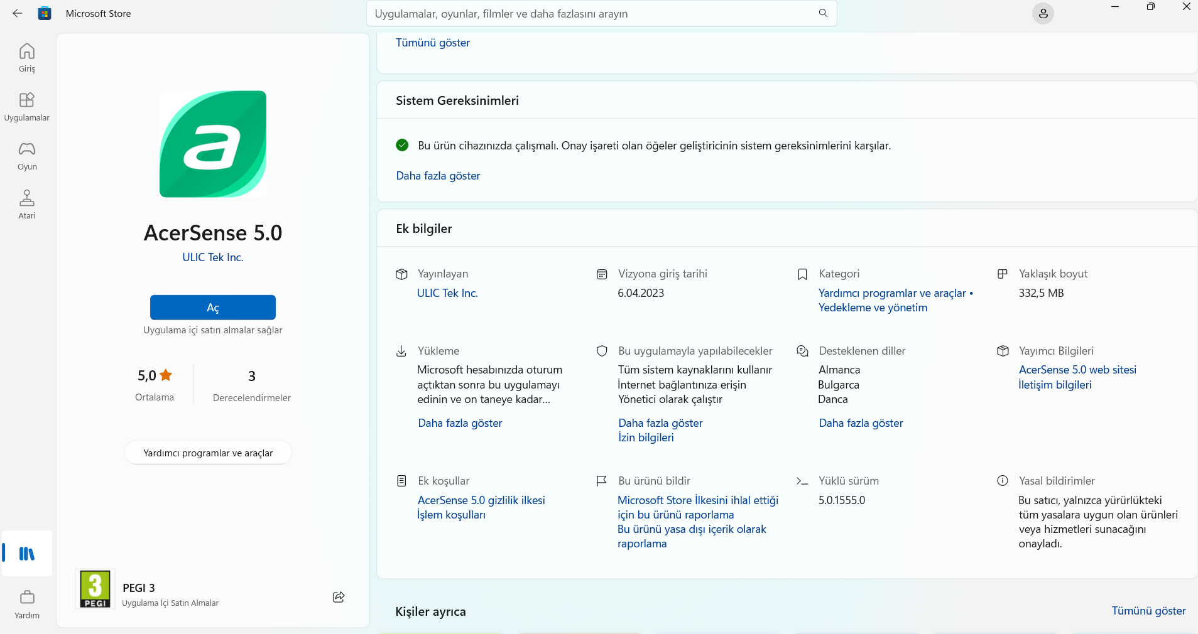Expand supported languages list Daha fazla göster
Screen dimensions: 1198x634
[861, 423]
